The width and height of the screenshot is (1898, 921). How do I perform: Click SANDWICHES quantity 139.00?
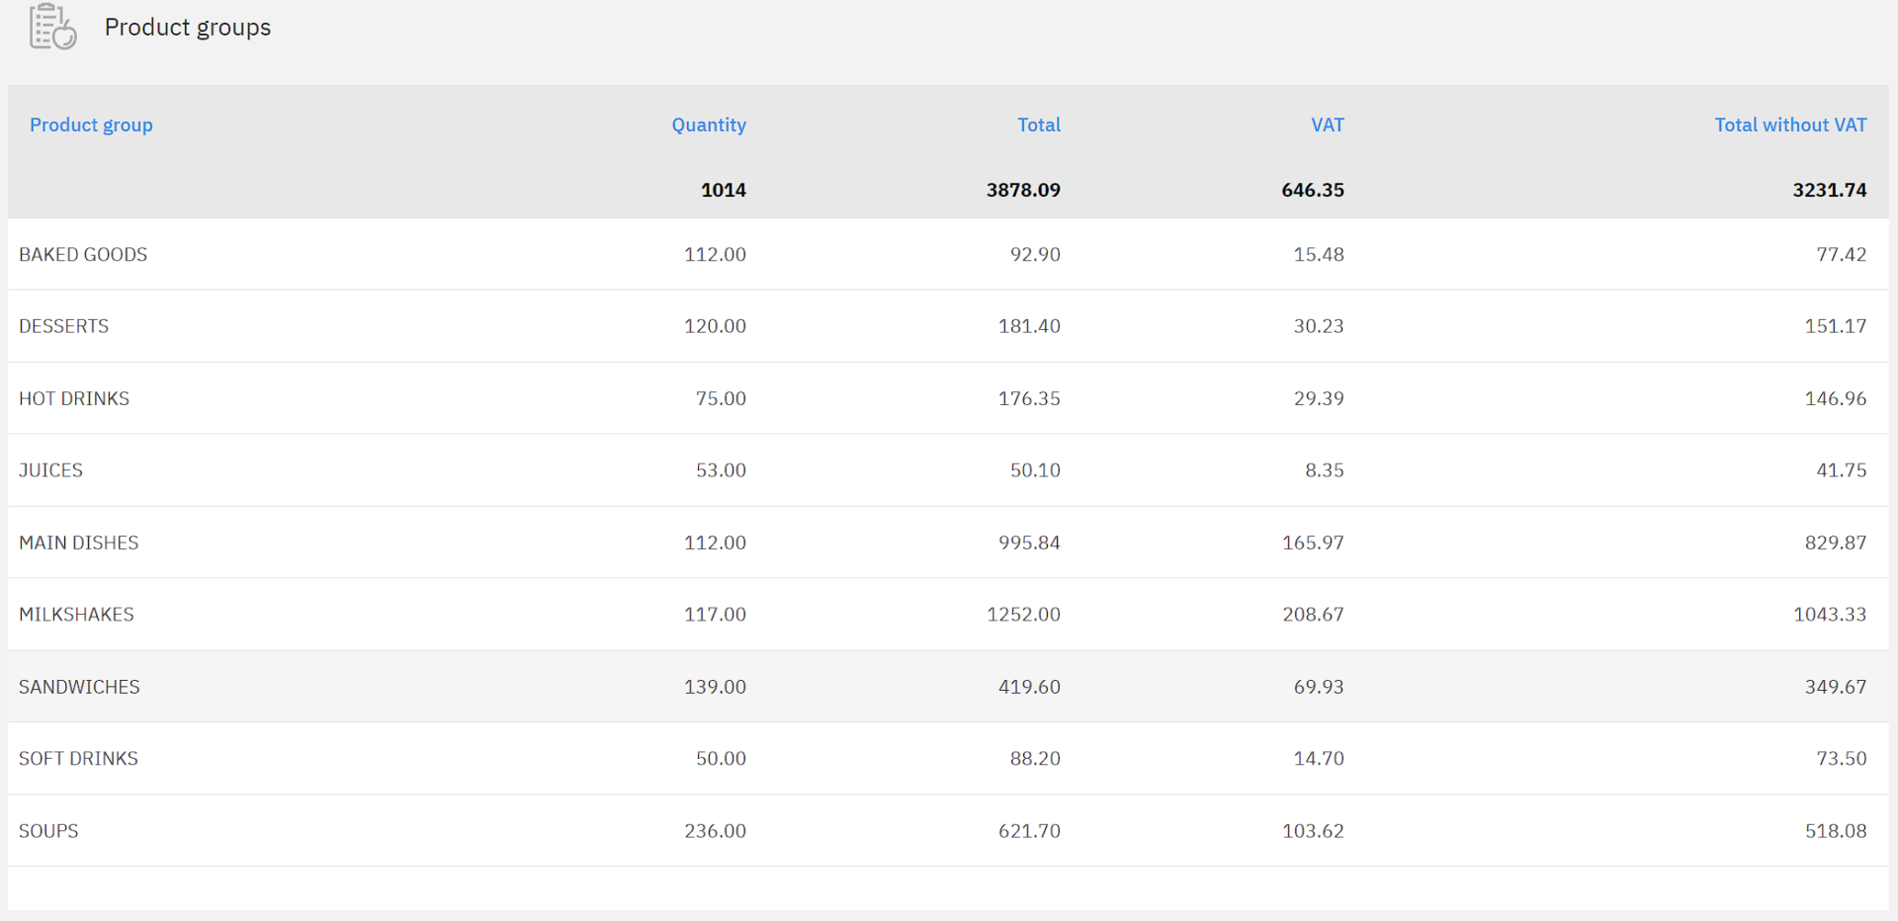click(x=715, y=687)
